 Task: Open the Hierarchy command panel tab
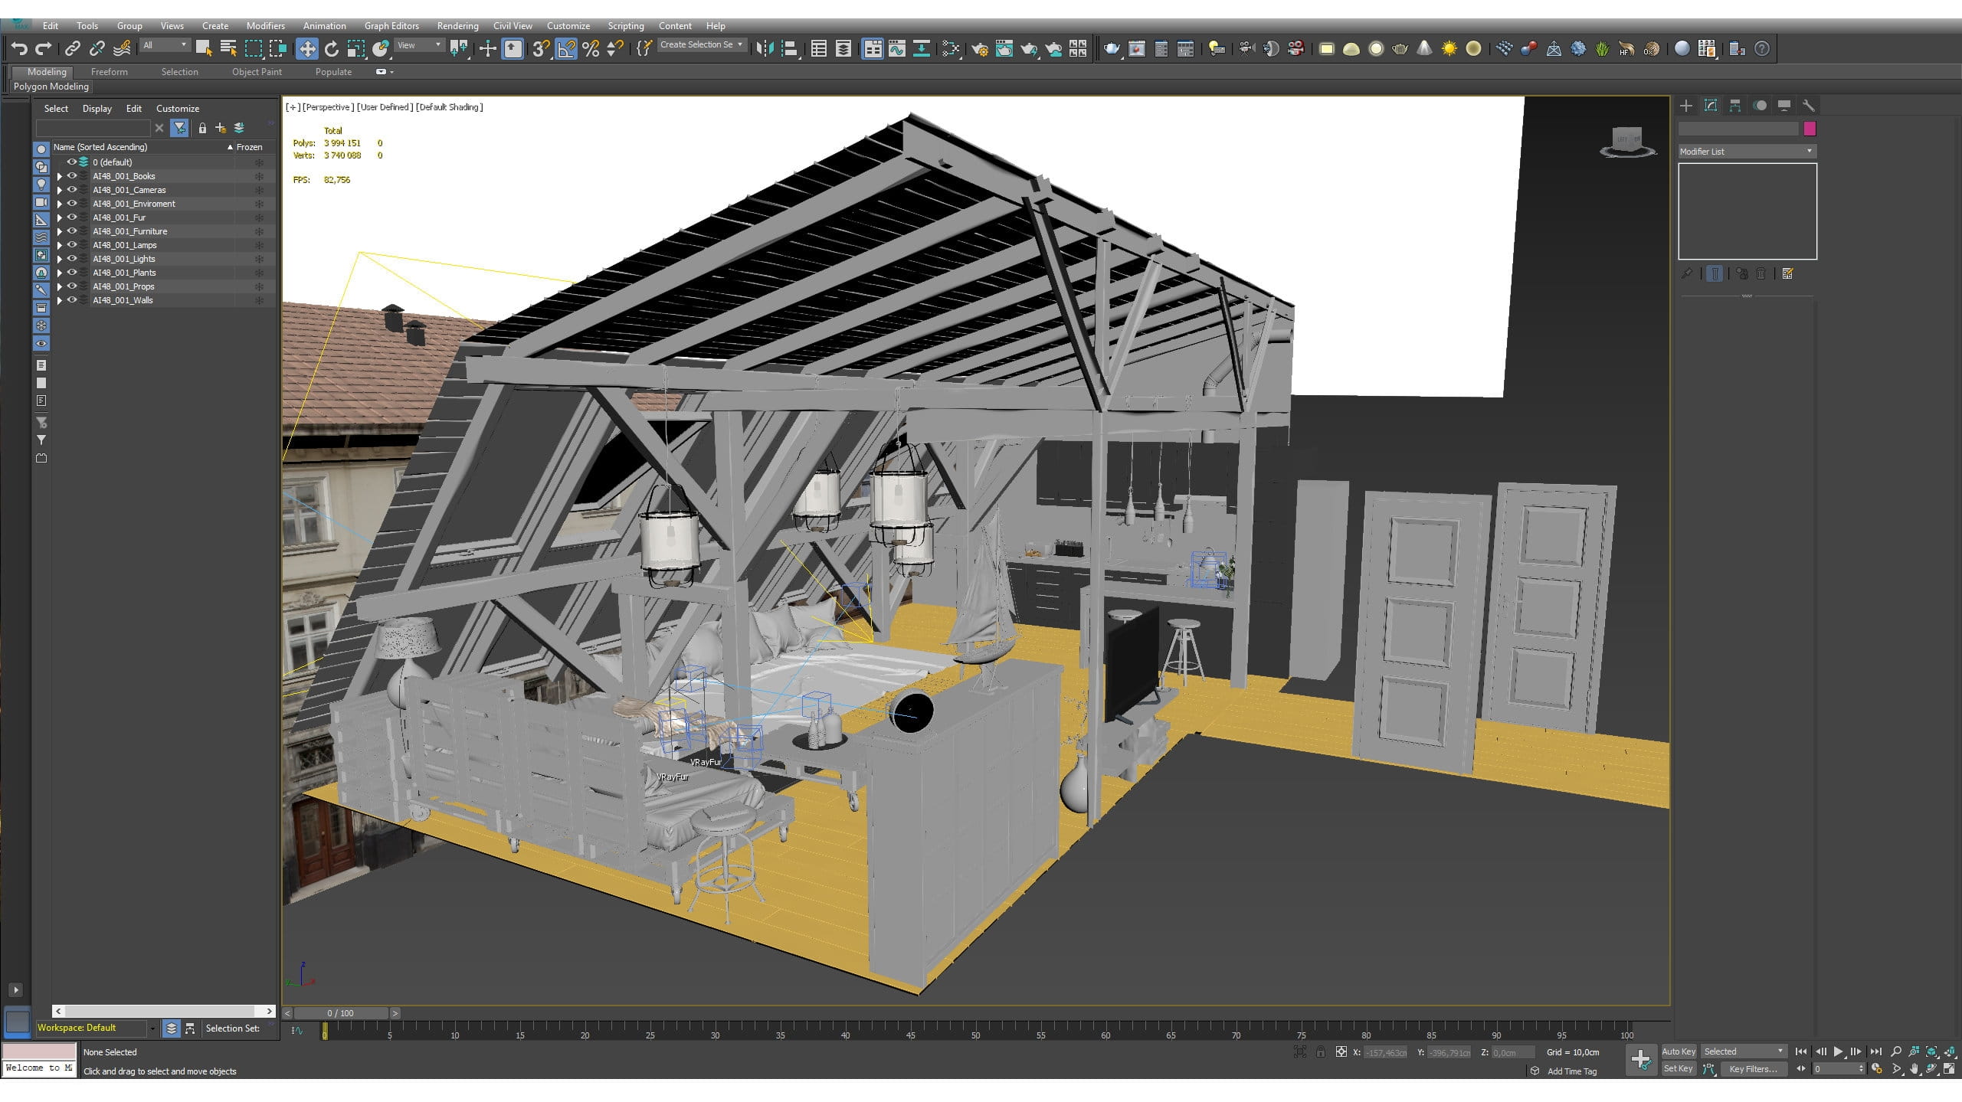point(1735,106)
